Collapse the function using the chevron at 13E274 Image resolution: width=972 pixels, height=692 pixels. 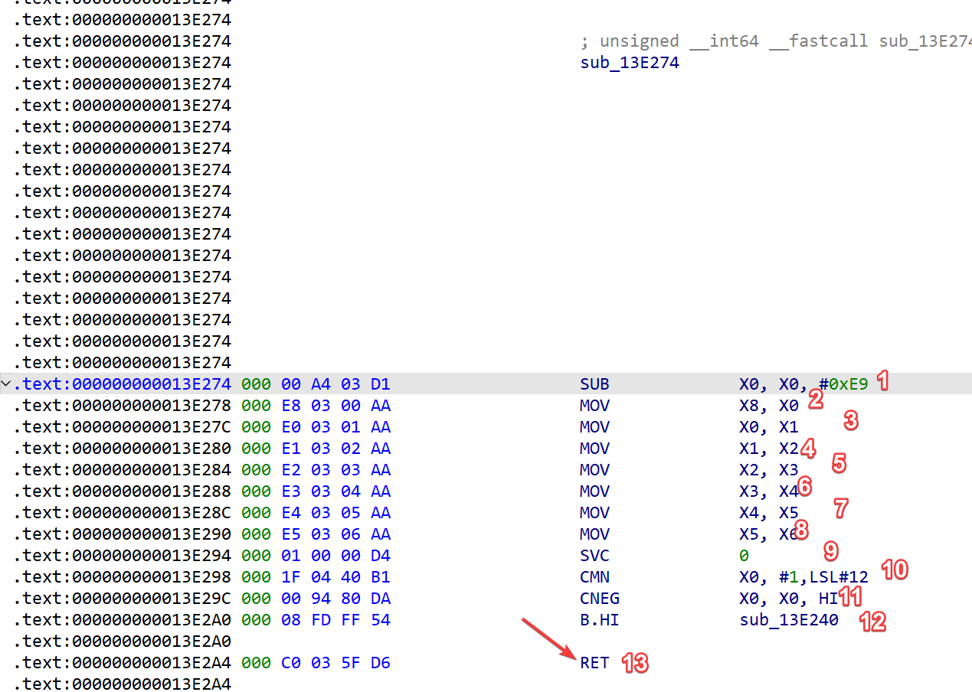coord(7,384)
